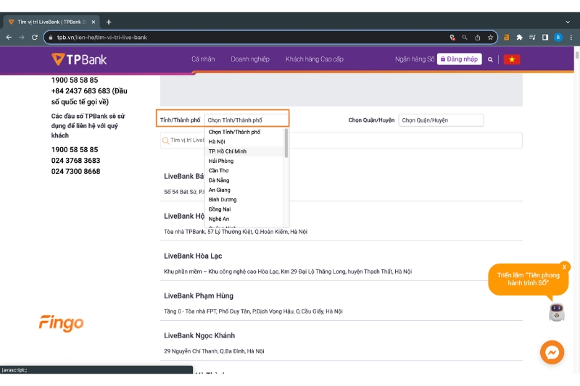The height and width of the screenshot is (386, 580).
Task: Open the Ngân hàng Số link
Action: [414, 59]
